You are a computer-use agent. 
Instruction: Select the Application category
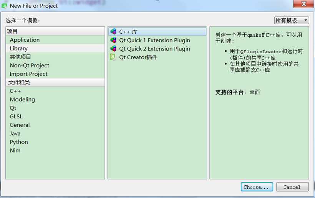click(x=55, y=40)
